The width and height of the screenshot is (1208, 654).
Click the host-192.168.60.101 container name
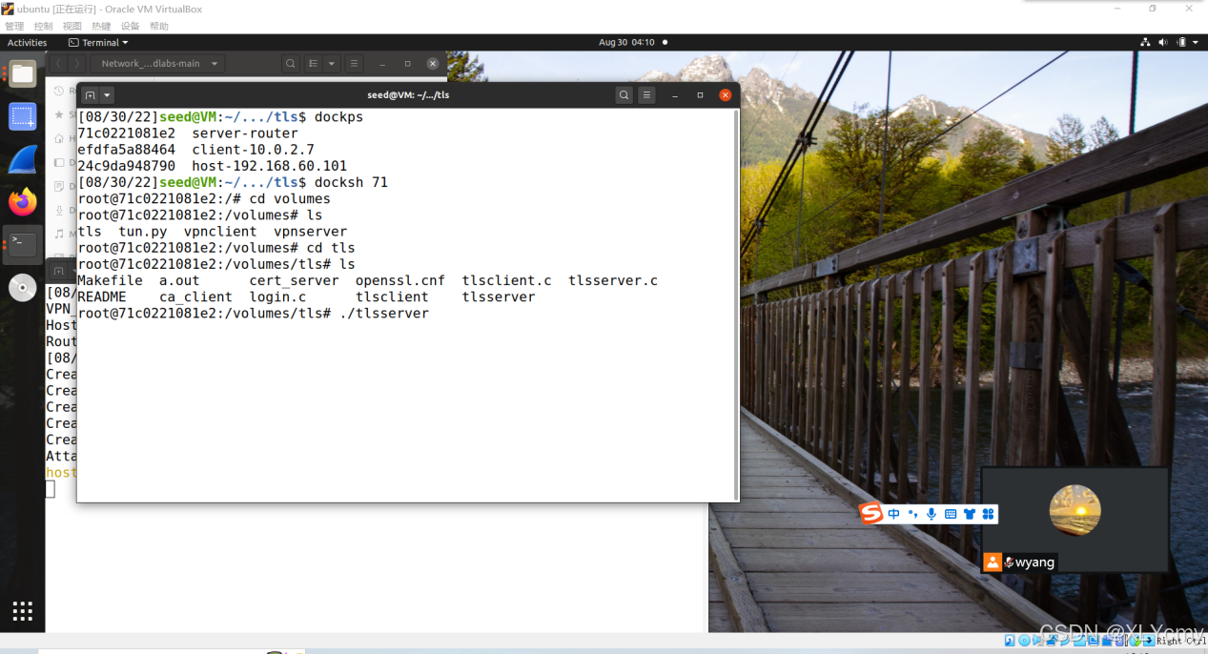(x=269, y=166)
